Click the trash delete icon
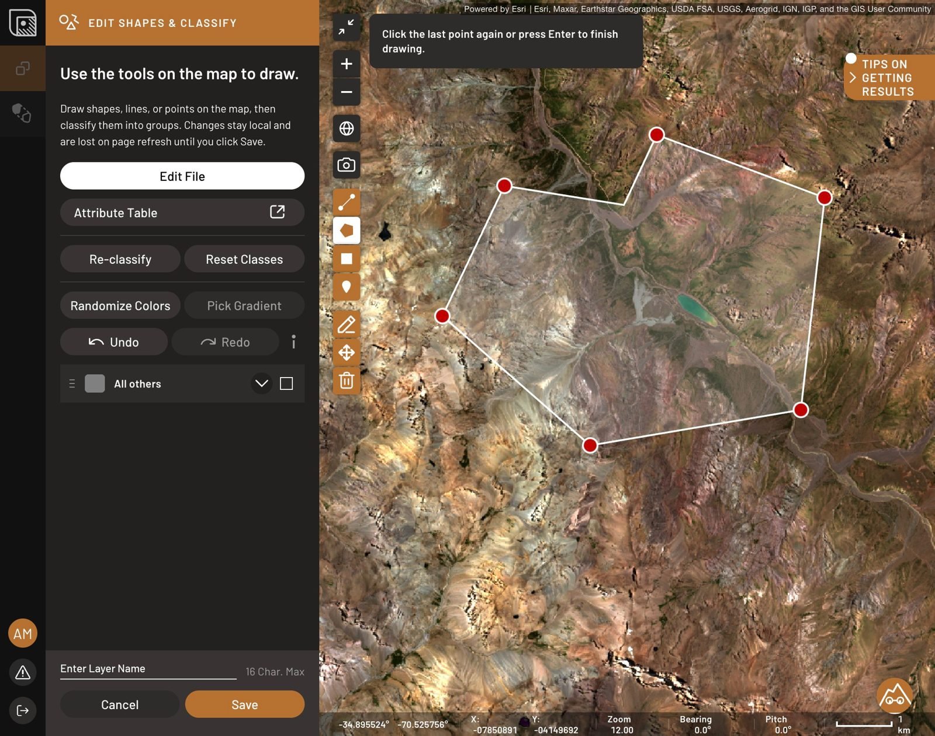Screen dimensions: 935x736 pos(347,381)
